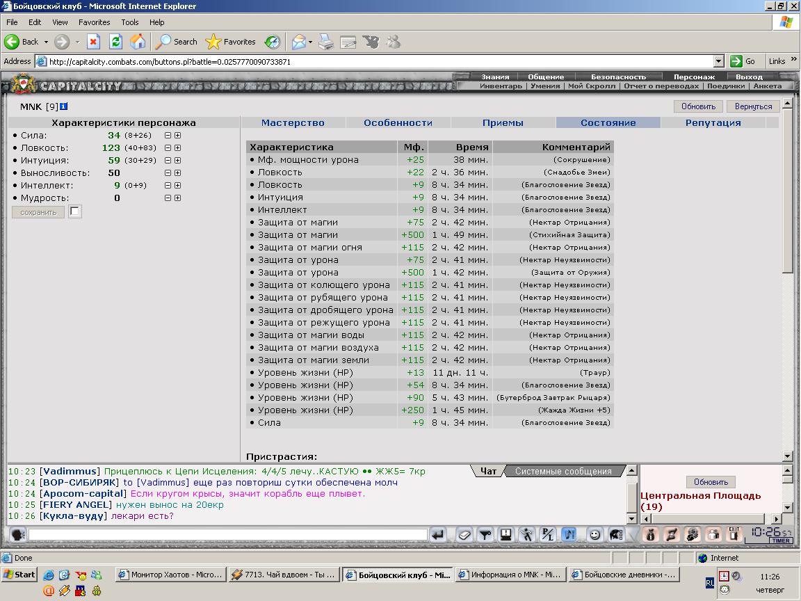Click the Mail envelope icon
The image size is (801, 601).
(x=298, y=42)
